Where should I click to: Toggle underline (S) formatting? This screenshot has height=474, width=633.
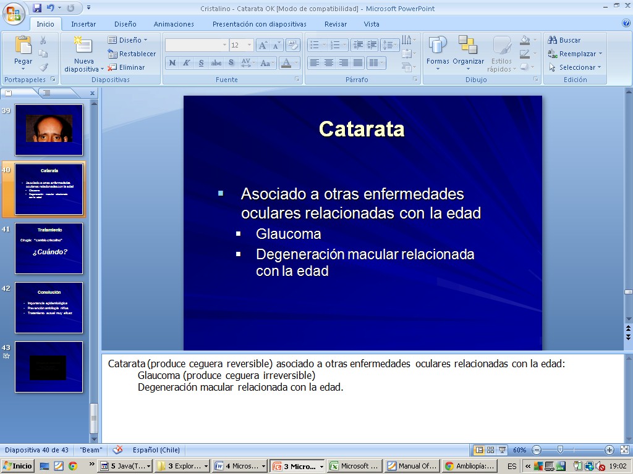(201, 63)
